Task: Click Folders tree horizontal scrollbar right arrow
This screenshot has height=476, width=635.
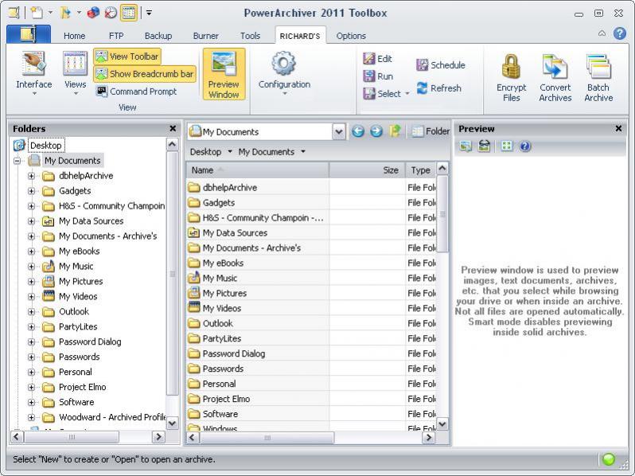Action: tap(158, 437)
